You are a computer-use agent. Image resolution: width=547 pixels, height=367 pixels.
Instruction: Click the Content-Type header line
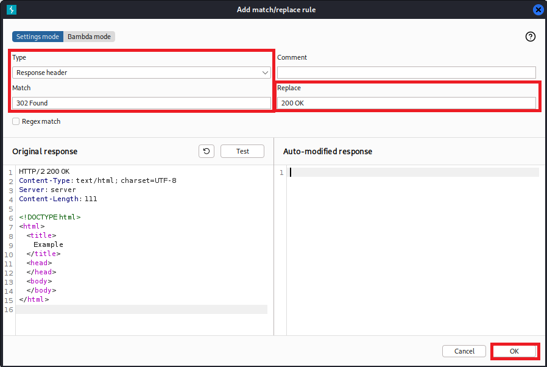[97, 180]
